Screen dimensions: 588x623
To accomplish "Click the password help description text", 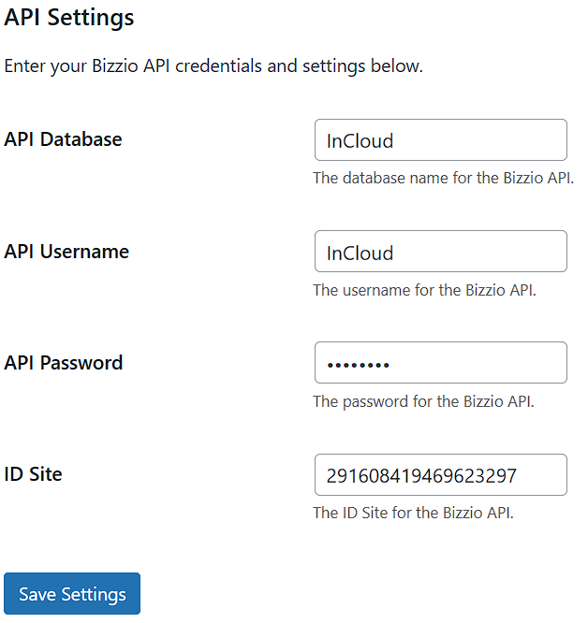I will click(x=423, y=401).
